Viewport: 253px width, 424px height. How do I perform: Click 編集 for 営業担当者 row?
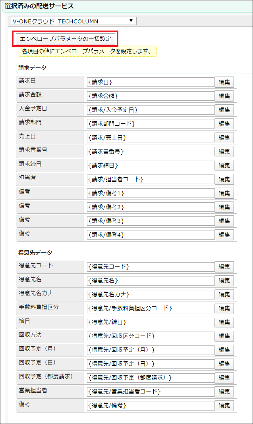click(x=224, y=391)
